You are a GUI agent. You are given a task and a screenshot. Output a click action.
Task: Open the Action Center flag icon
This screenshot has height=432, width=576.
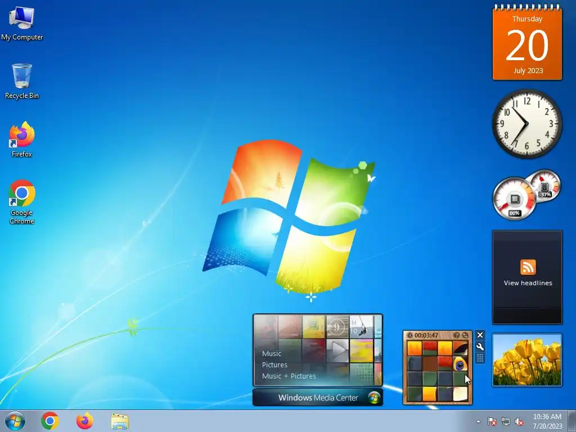[x=492, y=421]
